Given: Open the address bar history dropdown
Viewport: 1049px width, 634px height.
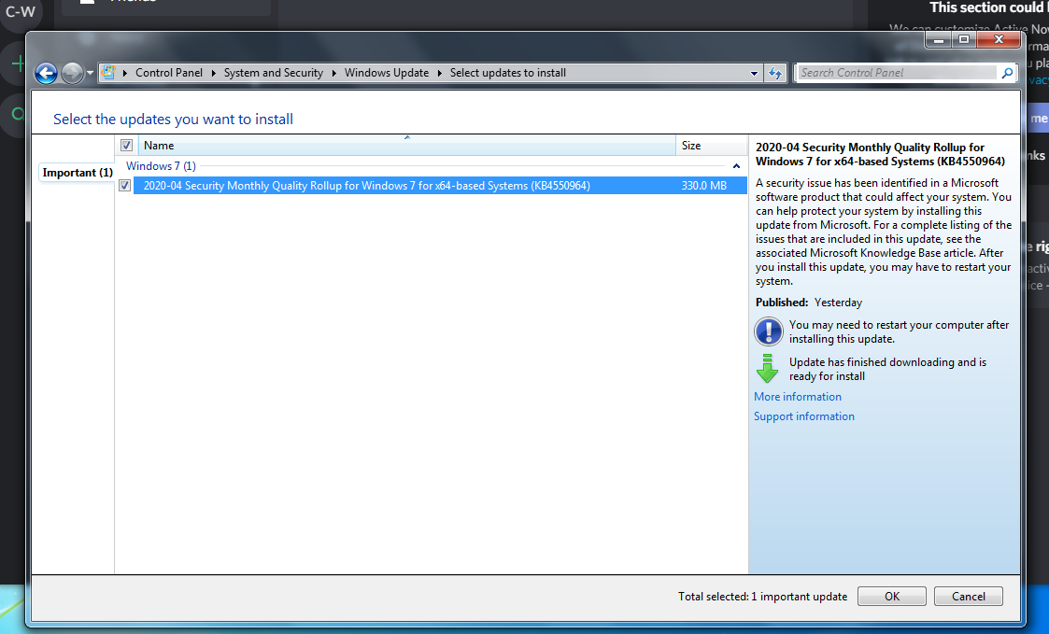Looking at the screenshot, I should [x=754, y=73].
